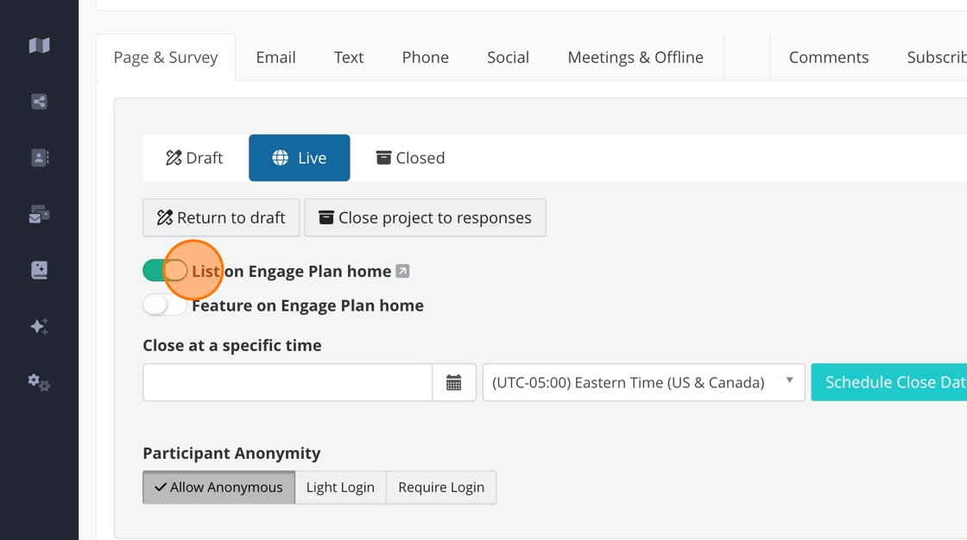Click Return to draft button
Image resolution: width=967 pixels, height=540 pixels.
[221, 217]
